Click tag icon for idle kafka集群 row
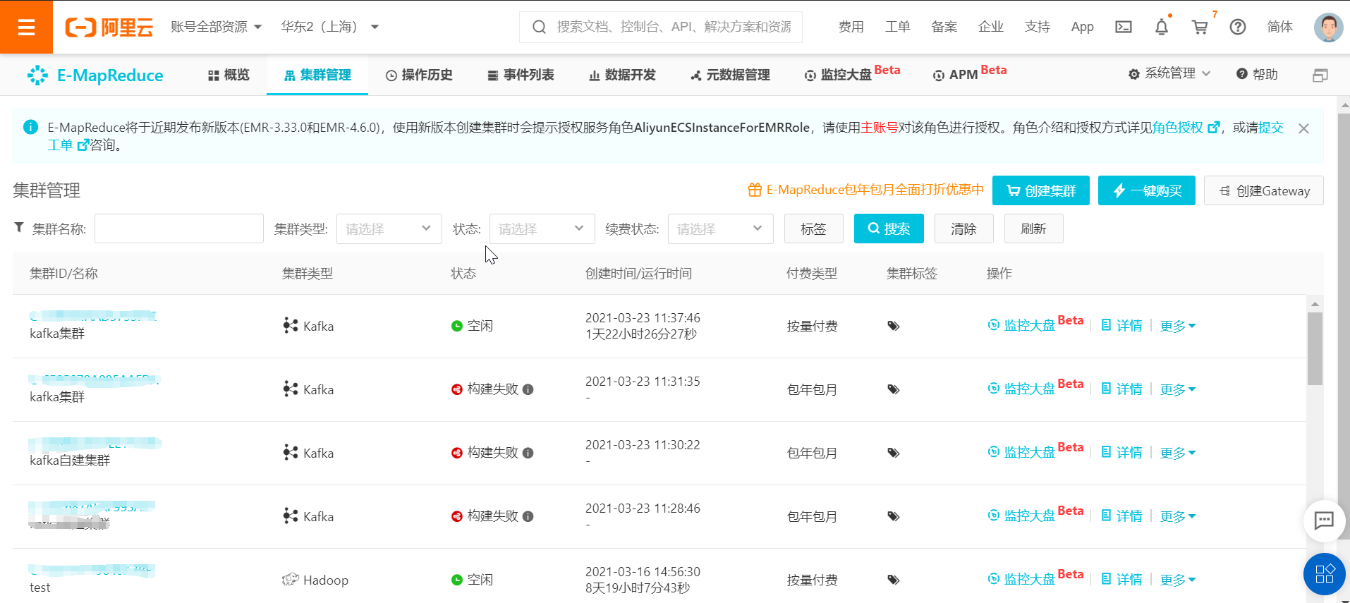Viewport: 1350px width, 603px height. pos(894,326)
